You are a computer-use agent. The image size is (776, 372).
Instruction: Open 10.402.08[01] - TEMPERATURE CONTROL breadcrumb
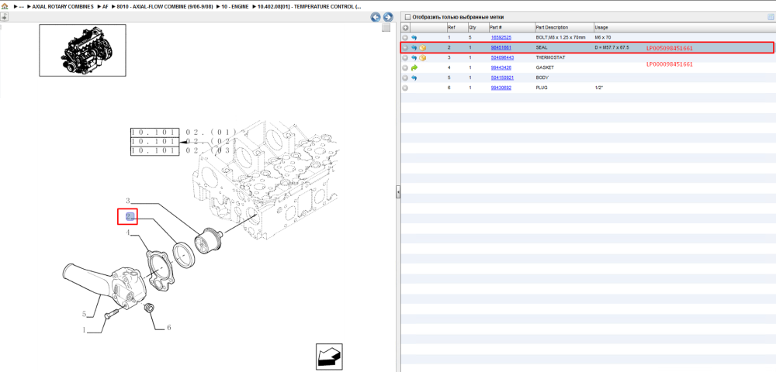310,7
